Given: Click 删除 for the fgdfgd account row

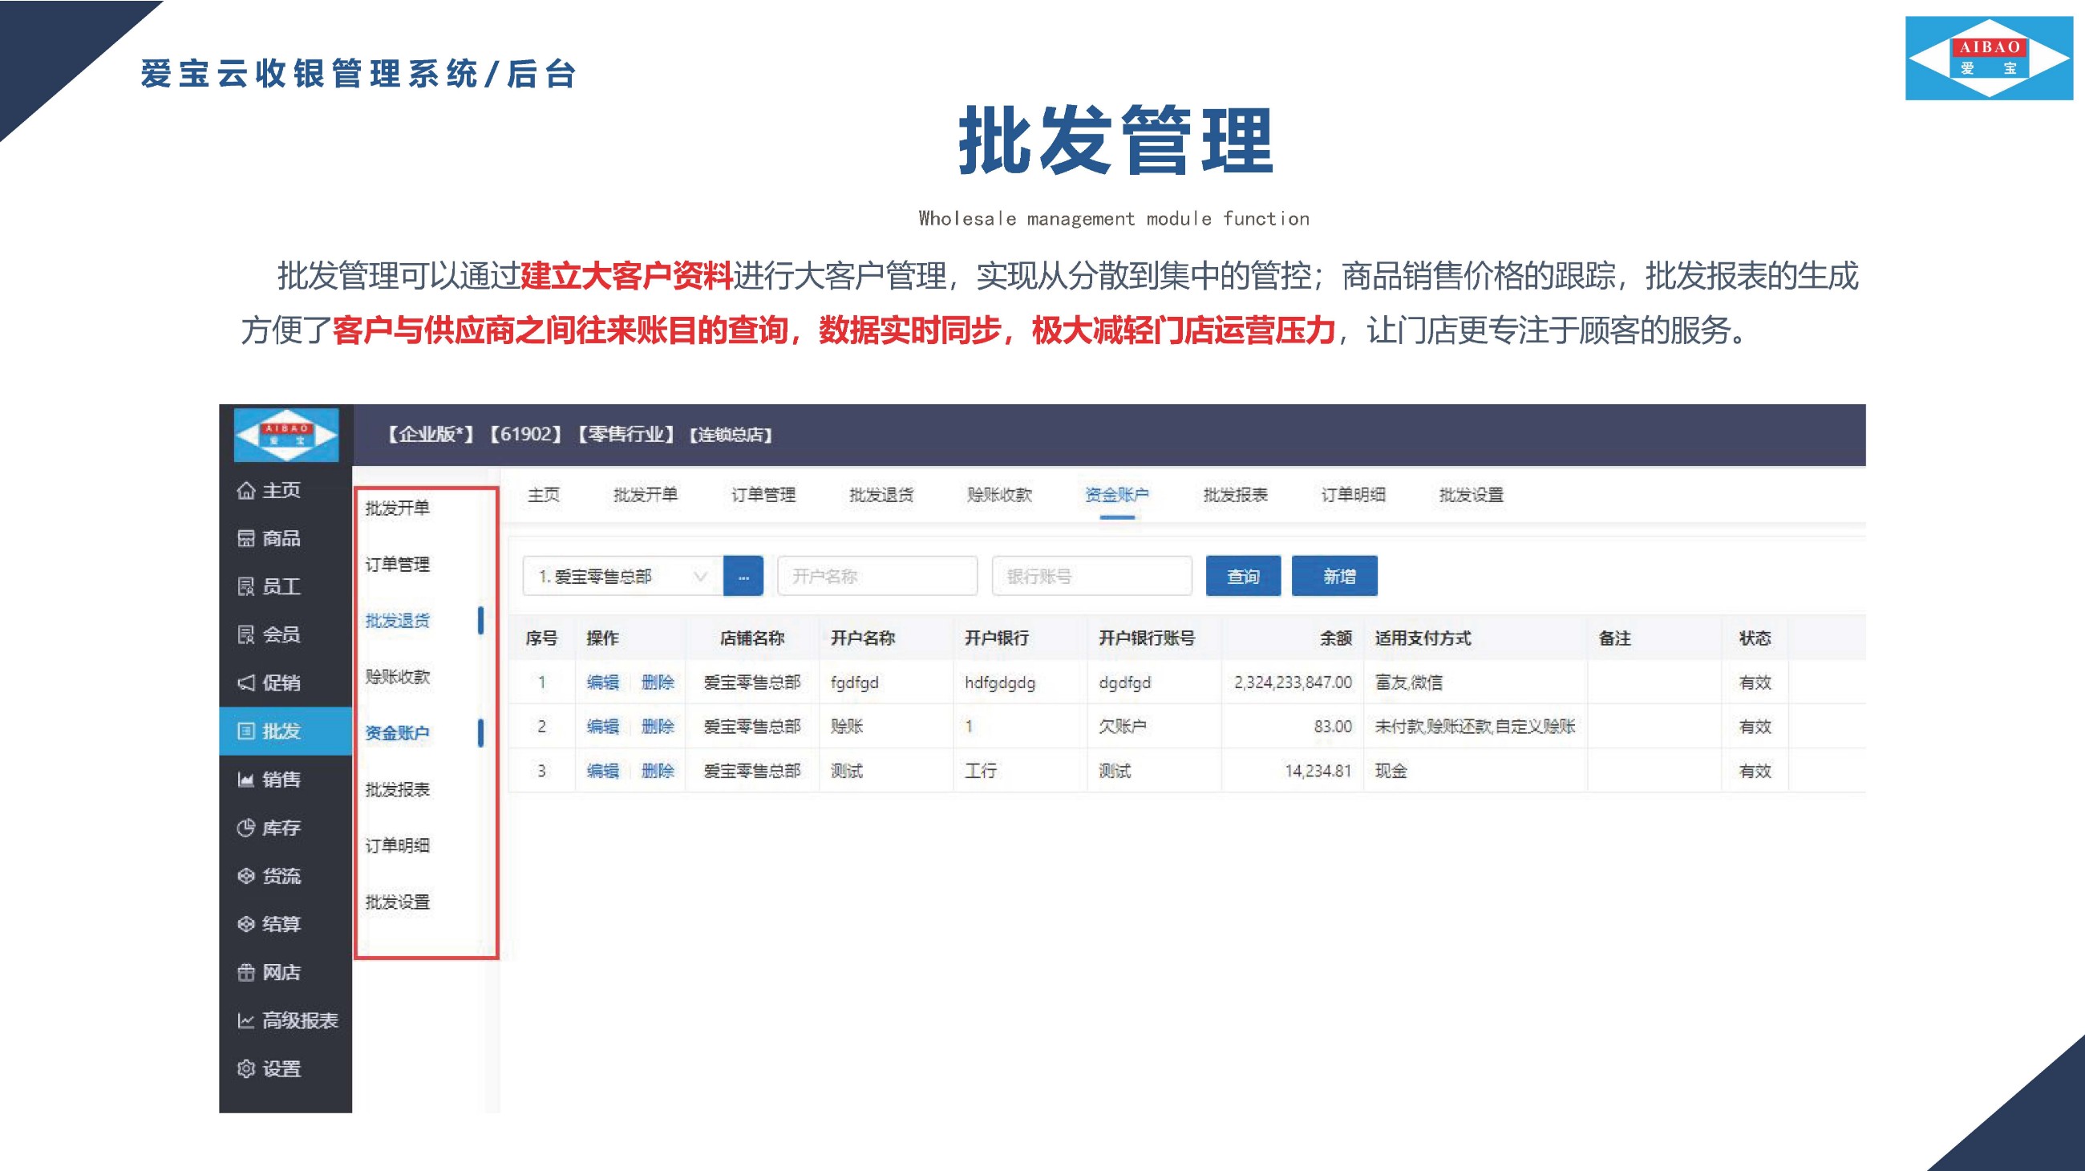Looking at the screenshot, I should pos(658,683).
